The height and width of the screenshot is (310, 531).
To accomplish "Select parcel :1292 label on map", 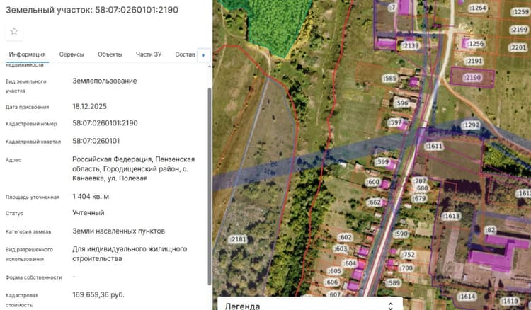I will (x=471, y=125).
